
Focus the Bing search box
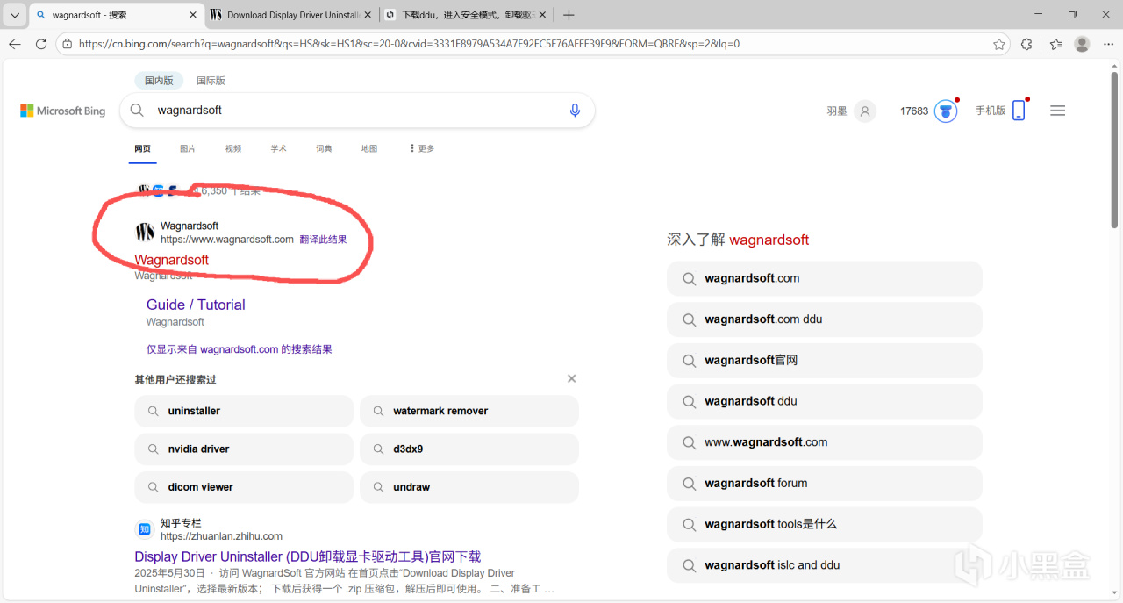pos(357,111)
